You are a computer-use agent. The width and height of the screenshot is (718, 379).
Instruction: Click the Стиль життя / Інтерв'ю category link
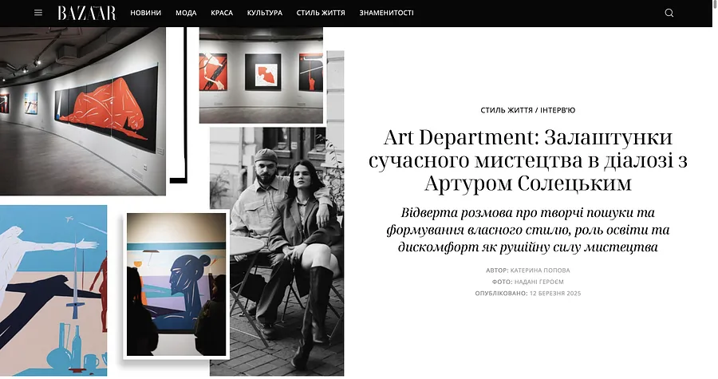[x=528, y=110]
